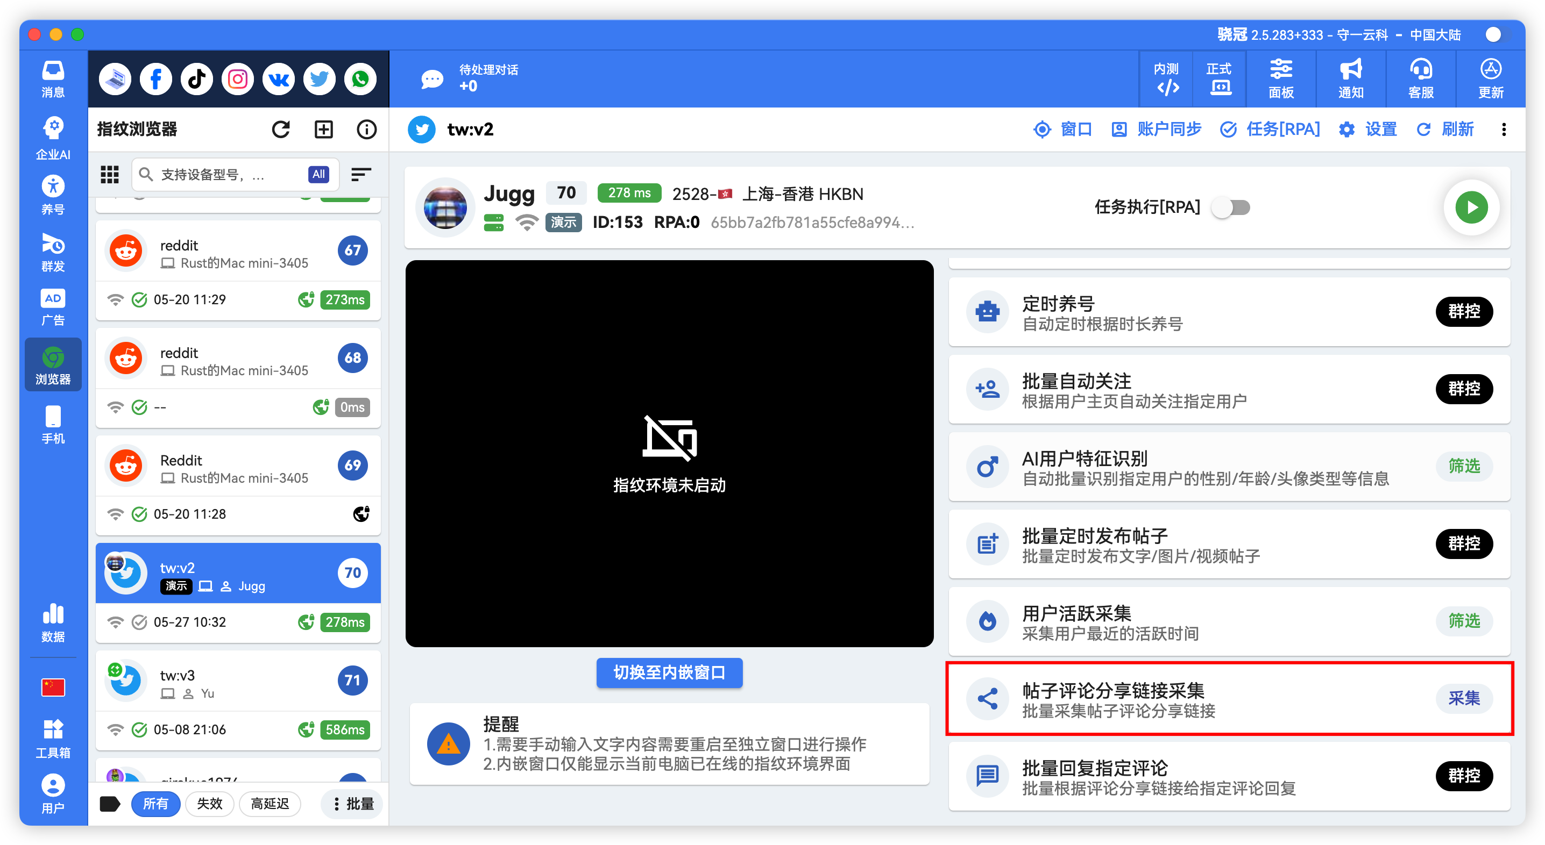Refresh the fingerprint browser list
The image size is (1545, 845).
[x=281, y=130]
